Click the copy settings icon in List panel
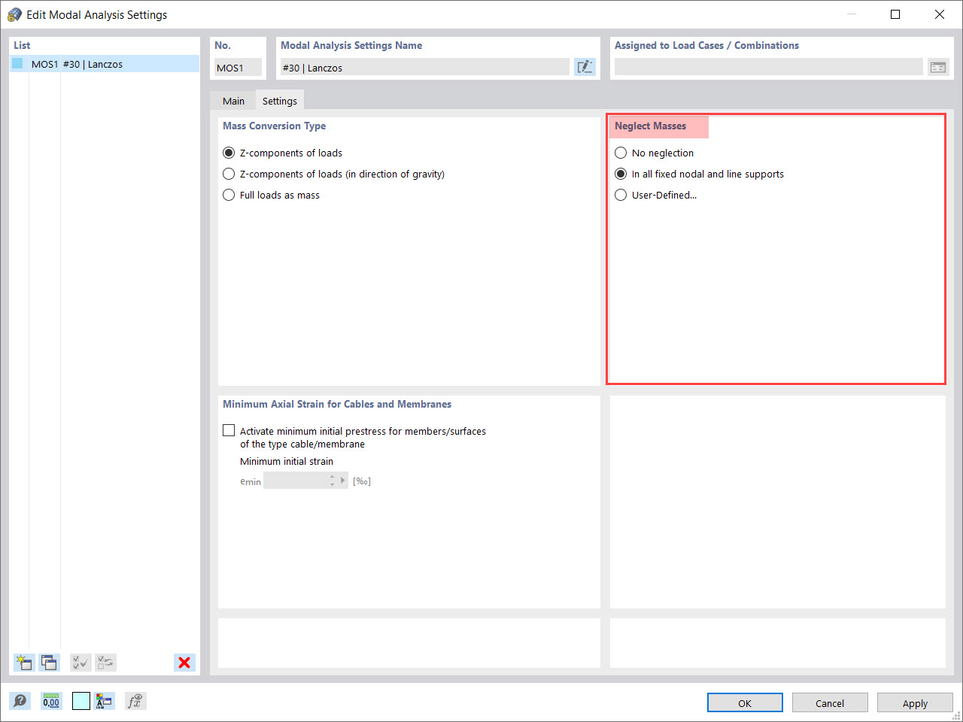Viewport: 963px width, 722px height. [49, 663]
